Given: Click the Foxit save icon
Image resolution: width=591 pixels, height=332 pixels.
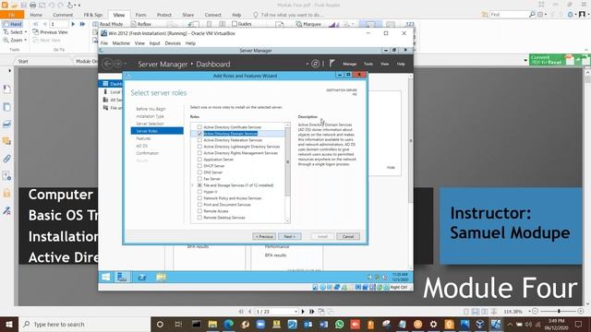Looking at the screenshot, I should 23,6.
